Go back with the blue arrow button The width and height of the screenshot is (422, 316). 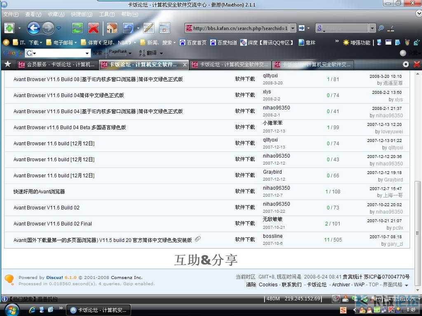(x=34, y=28)
